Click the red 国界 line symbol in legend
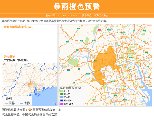Screen dimensions: 154x121 point(6,103)
